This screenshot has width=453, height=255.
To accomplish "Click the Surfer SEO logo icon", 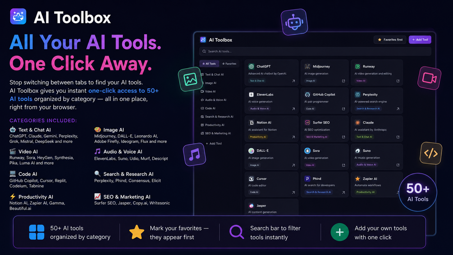I will coord(307,123).
